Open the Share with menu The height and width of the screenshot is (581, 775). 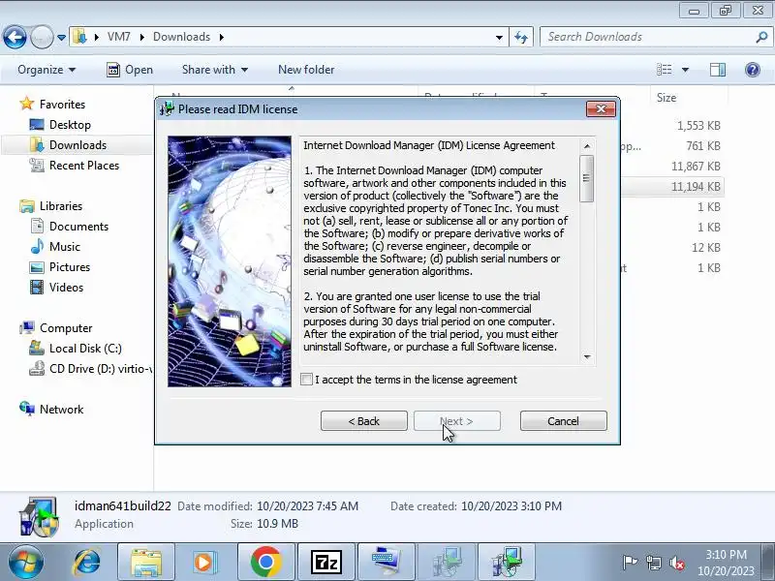(x=214, y=70)
